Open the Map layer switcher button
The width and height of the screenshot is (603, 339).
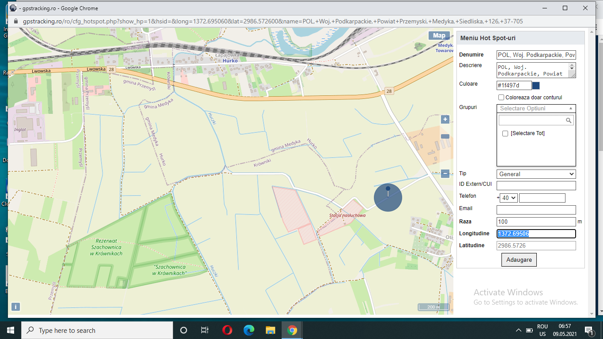pyautogui.click(x=439, y=36)
